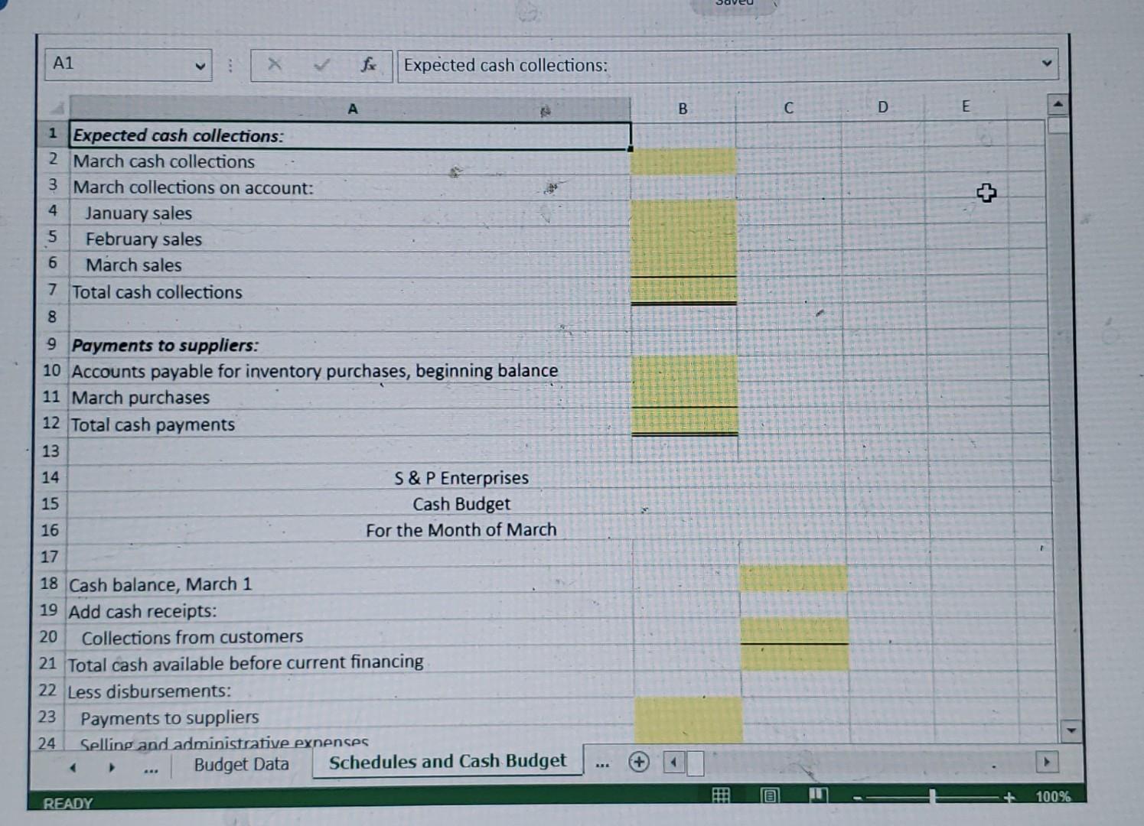Switch to Page Layout view icon

(768, 795)
